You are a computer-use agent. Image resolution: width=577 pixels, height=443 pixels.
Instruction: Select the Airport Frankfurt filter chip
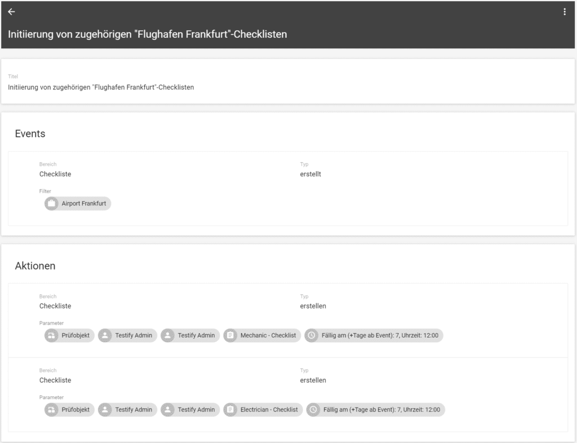click(x=78, y=203)
